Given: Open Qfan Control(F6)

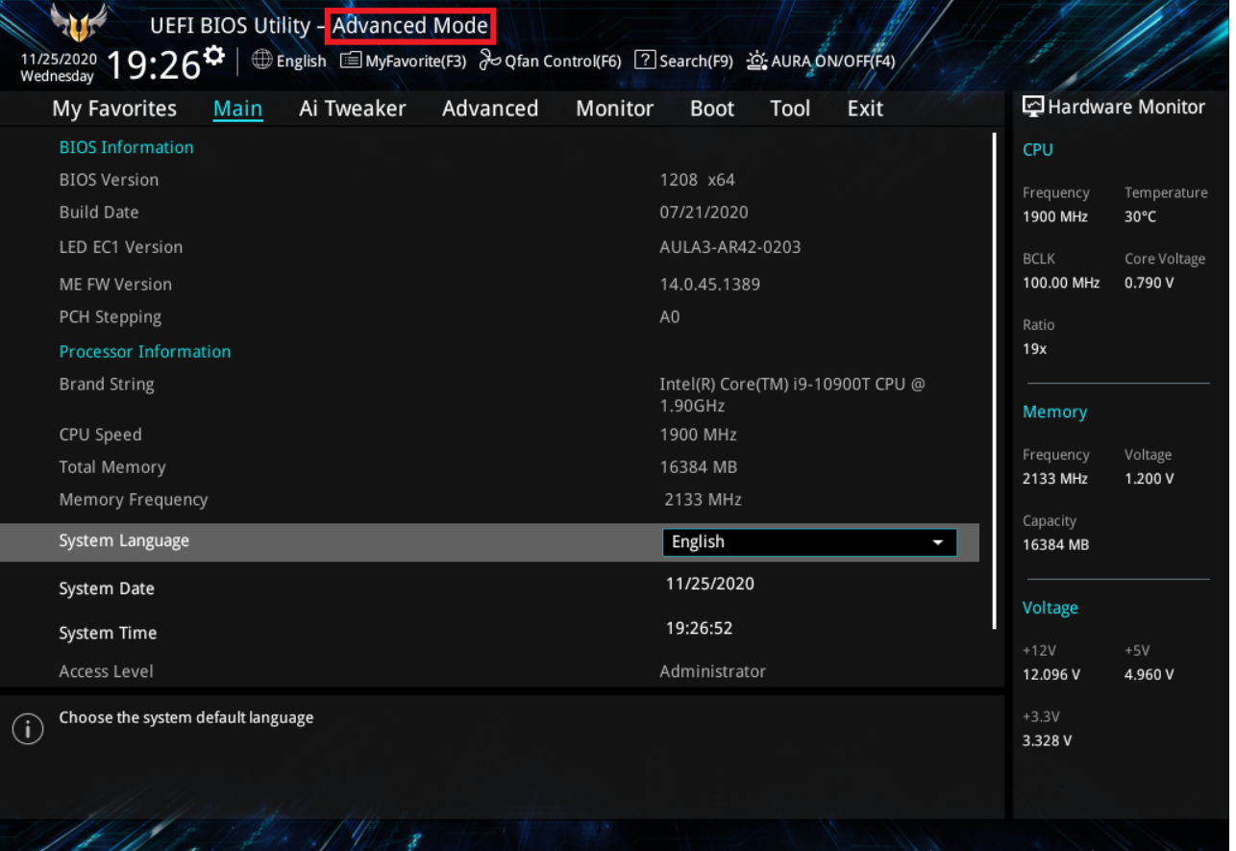Looking at the screenshot, I should 550,61.
